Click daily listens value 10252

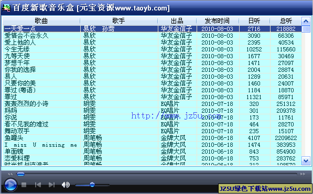point(254,49)
